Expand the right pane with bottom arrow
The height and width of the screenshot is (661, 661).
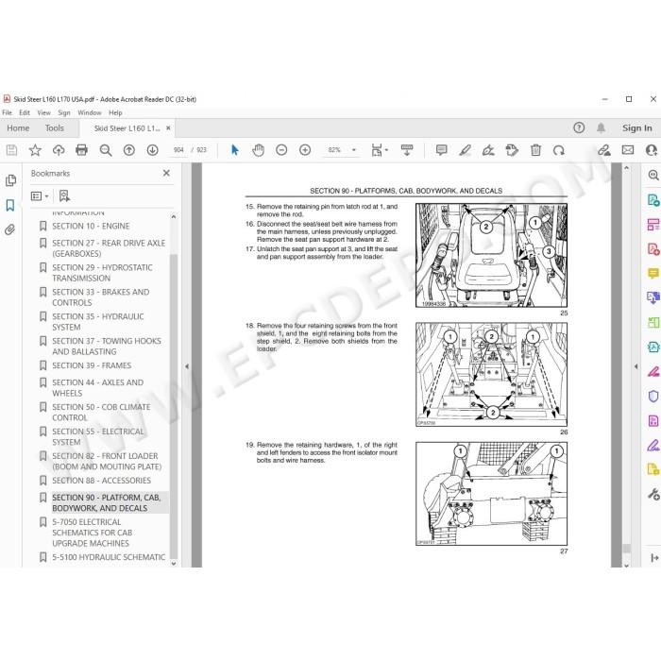654,558
